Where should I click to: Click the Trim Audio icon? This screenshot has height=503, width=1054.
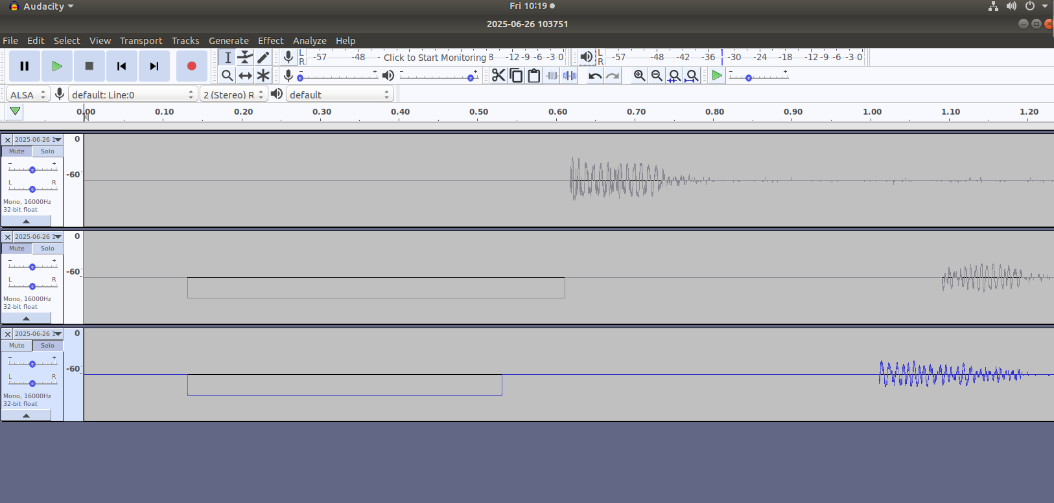552,76
